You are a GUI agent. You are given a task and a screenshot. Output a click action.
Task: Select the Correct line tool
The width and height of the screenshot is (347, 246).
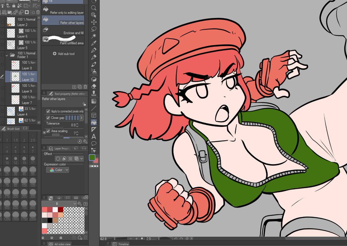click(x=94, y=150)
